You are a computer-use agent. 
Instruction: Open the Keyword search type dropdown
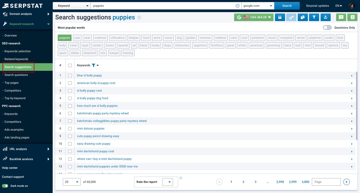pyautogui.click(x=72, y=6)
